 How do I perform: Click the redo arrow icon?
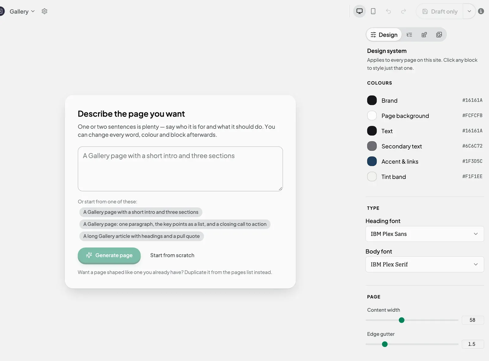(403, 11)
